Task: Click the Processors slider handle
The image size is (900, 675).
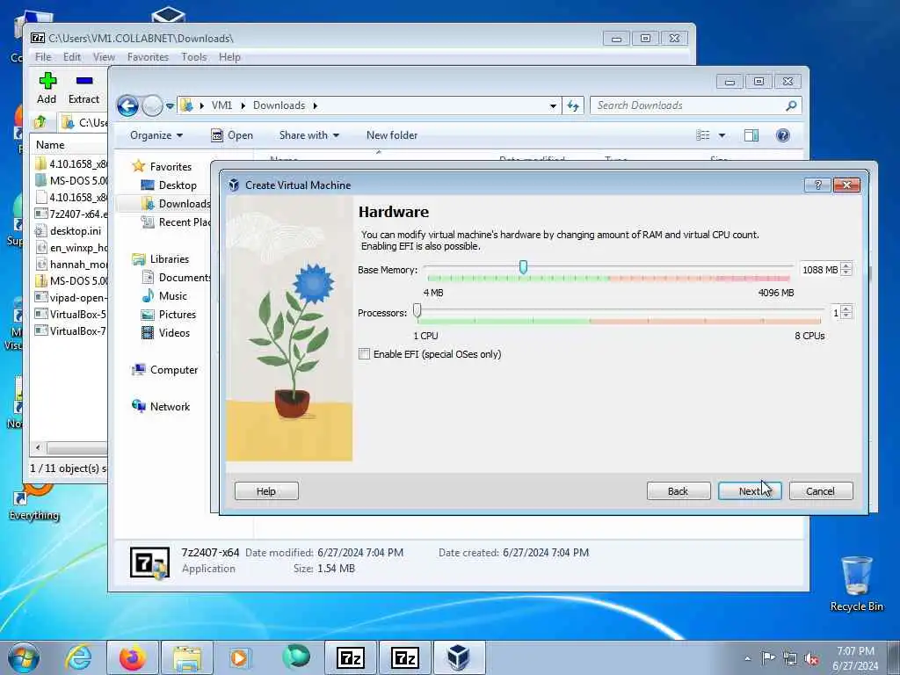Action: pyautogui.click(x=417, y=310)
